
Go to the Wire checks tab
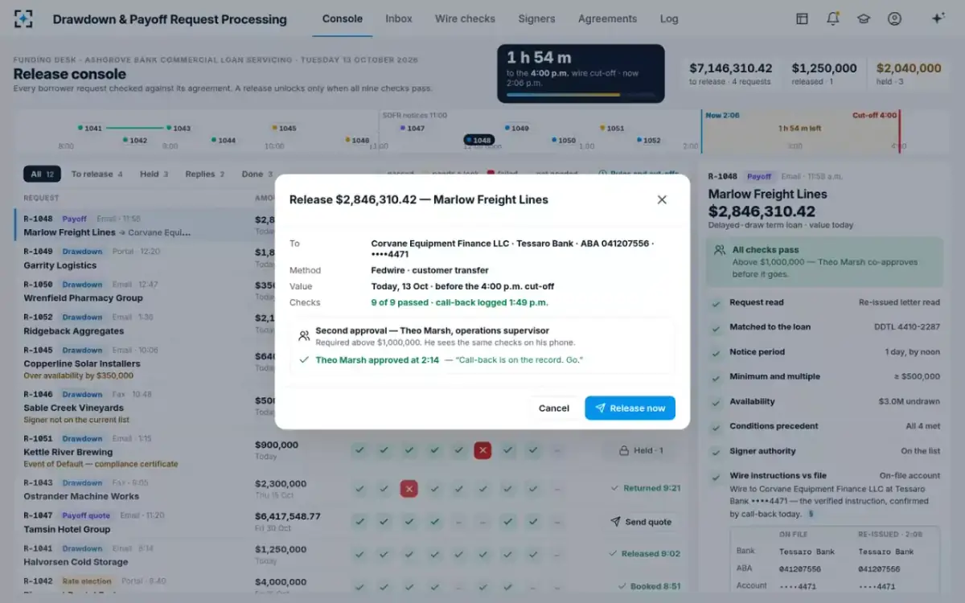(465, 18)
